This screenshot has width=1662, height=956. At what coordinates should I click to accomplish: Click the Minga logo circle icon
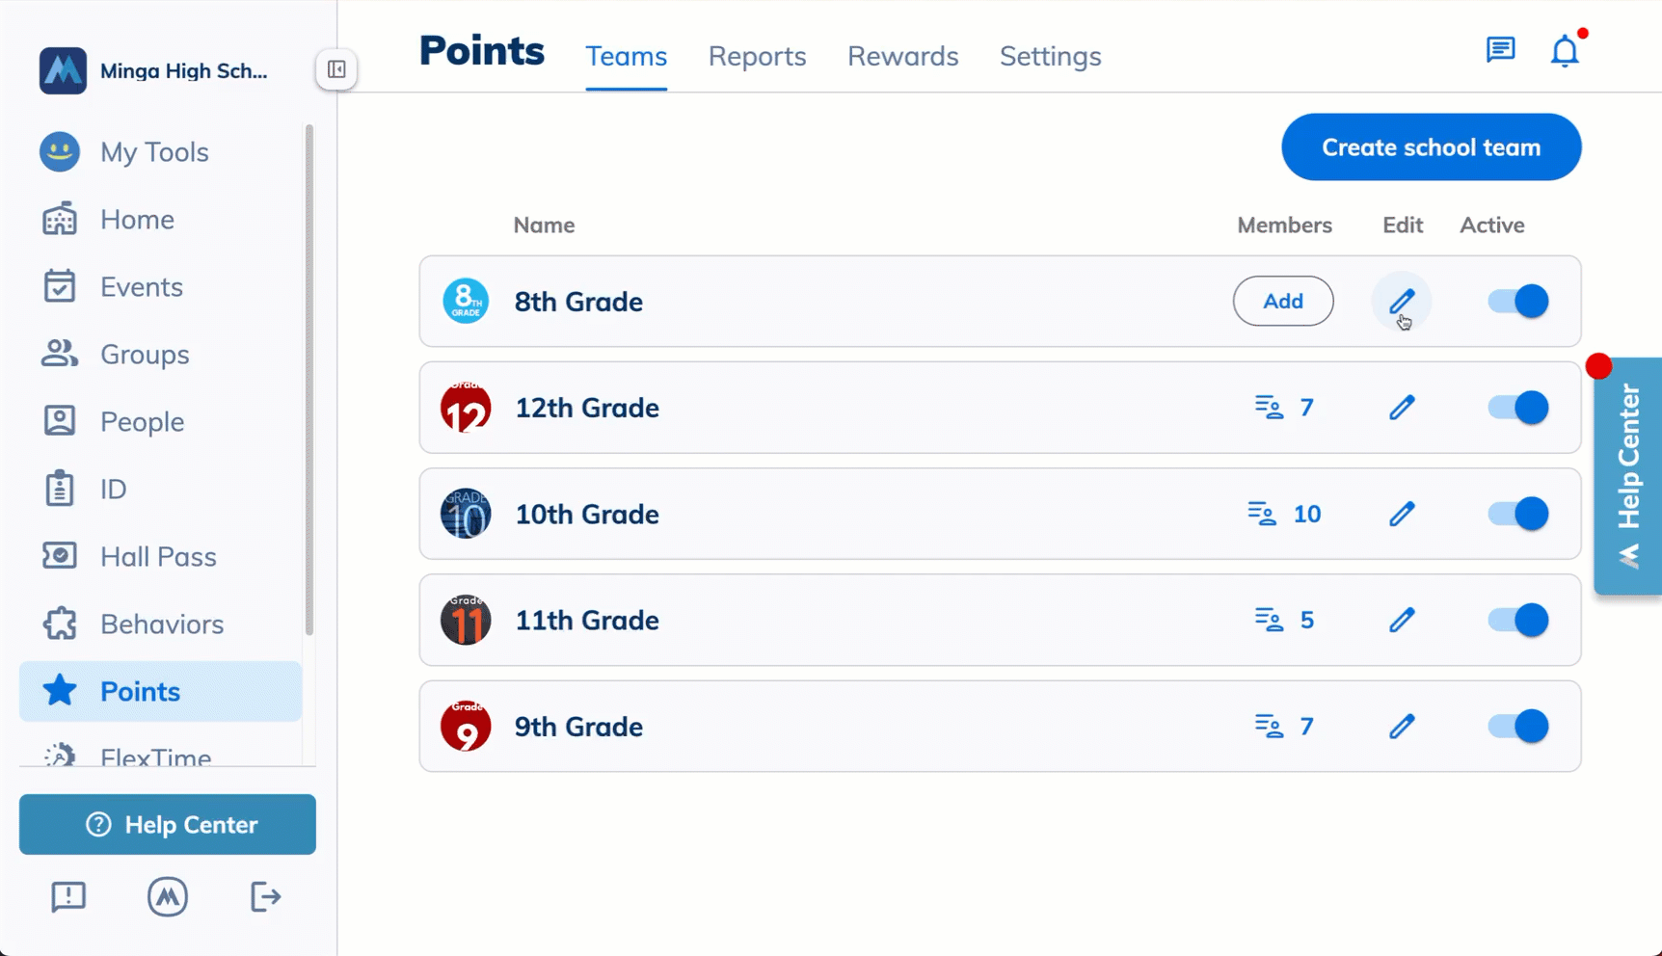coord(168,897)
